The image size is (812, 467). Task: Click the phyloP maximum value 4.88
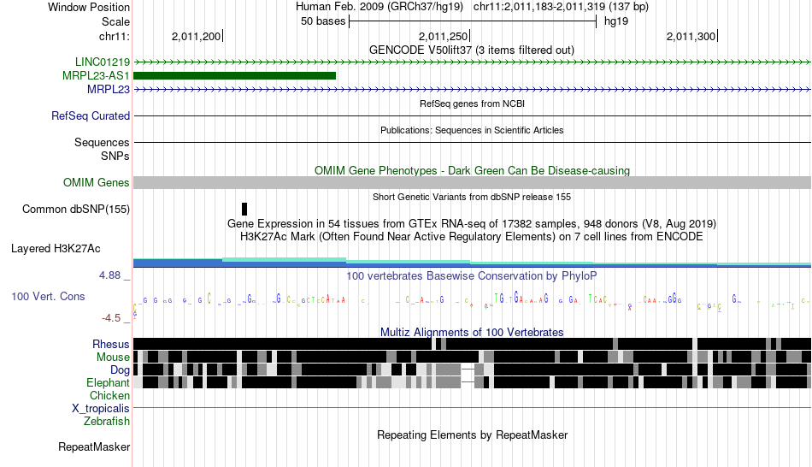[x=109, y=275]
